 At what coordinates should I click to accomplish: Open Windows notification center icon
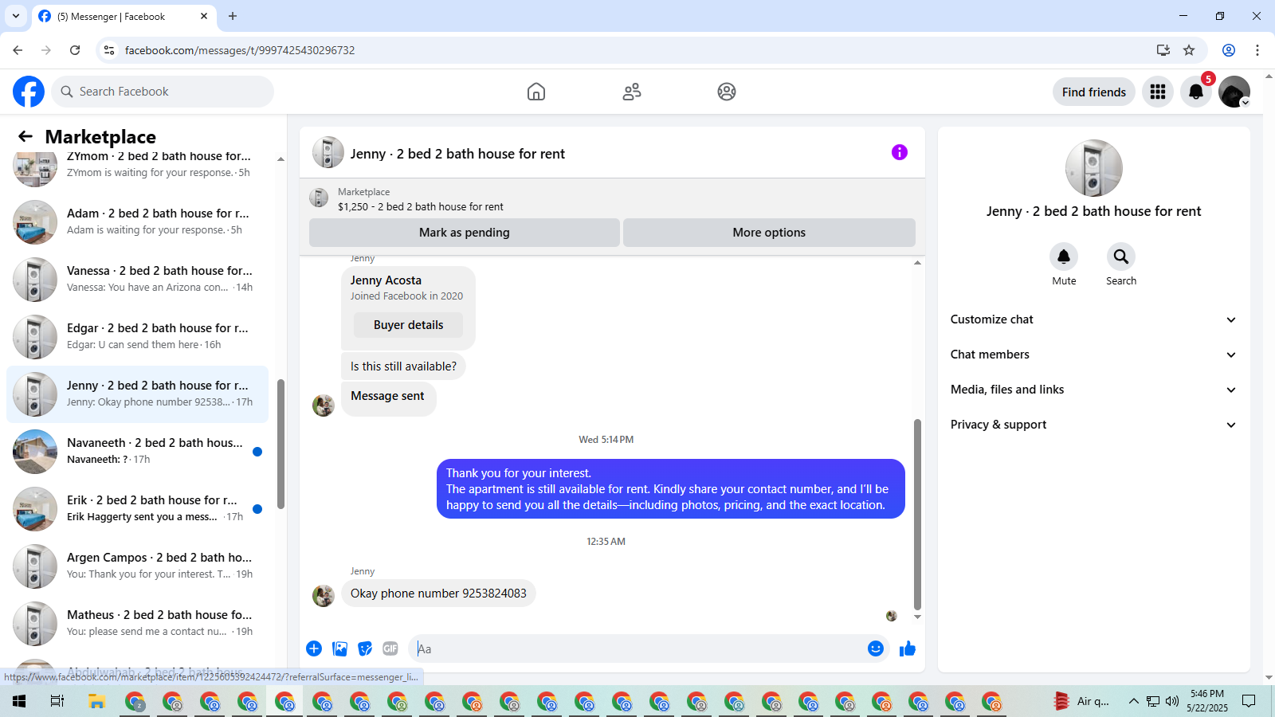[1249, 701]
